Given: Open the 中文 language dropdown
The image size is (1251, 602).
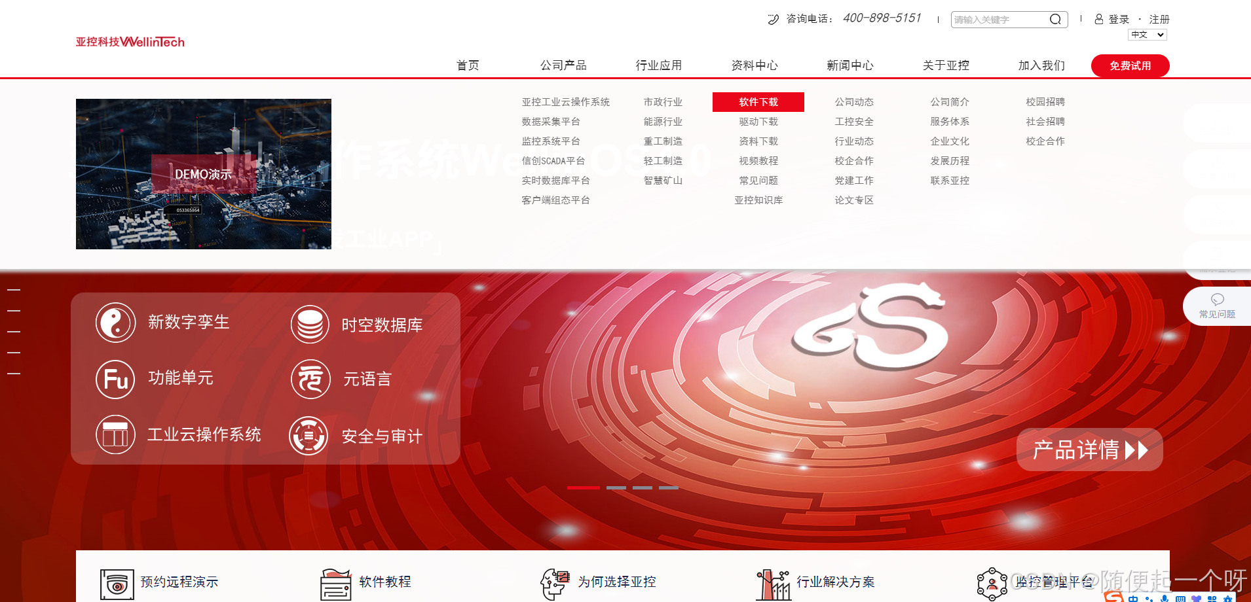Looking at the screenshot, I should point(1147,34).
